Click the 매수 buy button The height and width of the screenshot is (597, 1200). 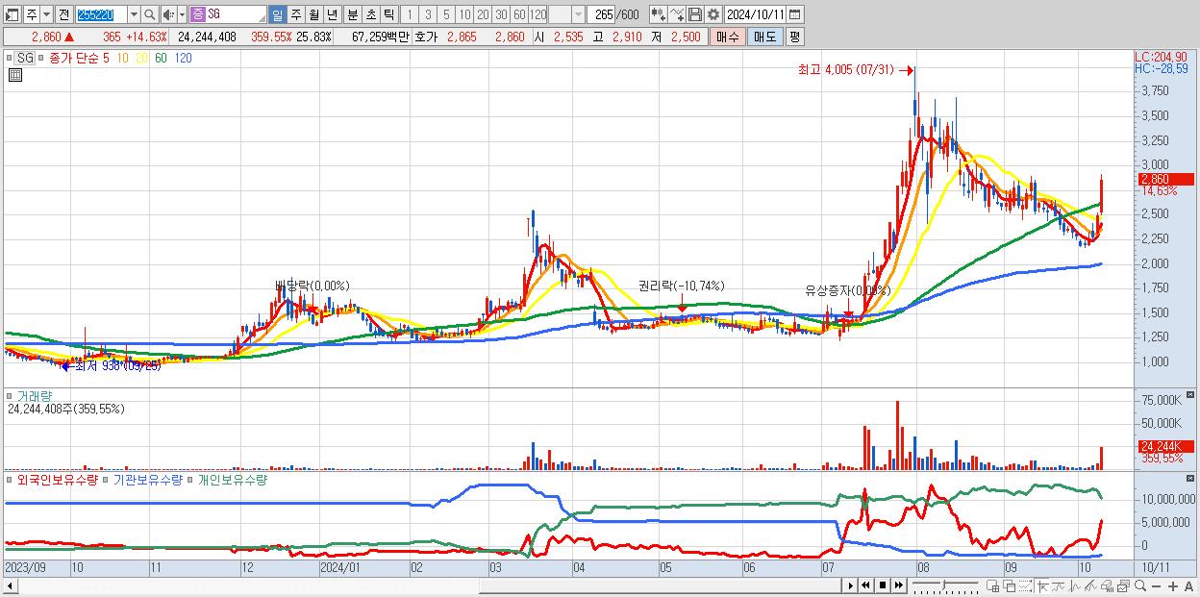tap(727, 37)
